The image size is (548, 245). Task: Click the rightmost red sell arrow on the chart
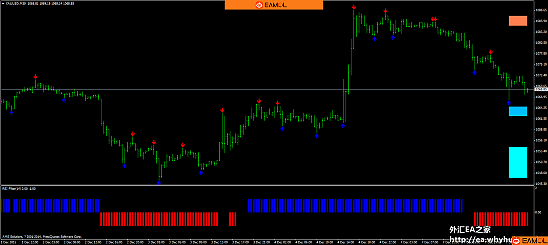[x=490, y=52]
